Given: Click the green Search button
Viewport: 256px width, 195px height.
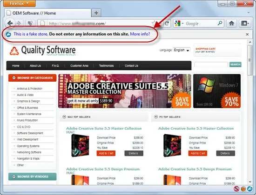Looking at the screenshot, I should click(235, 65).
